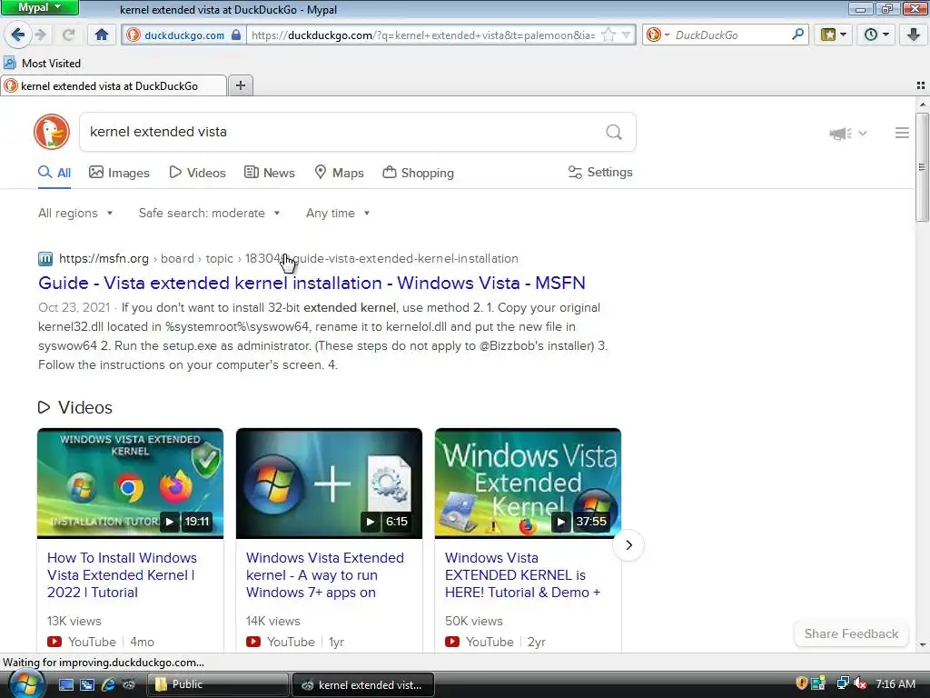Open the Guide - Vista extended kernel installation link

coord(312,283)
